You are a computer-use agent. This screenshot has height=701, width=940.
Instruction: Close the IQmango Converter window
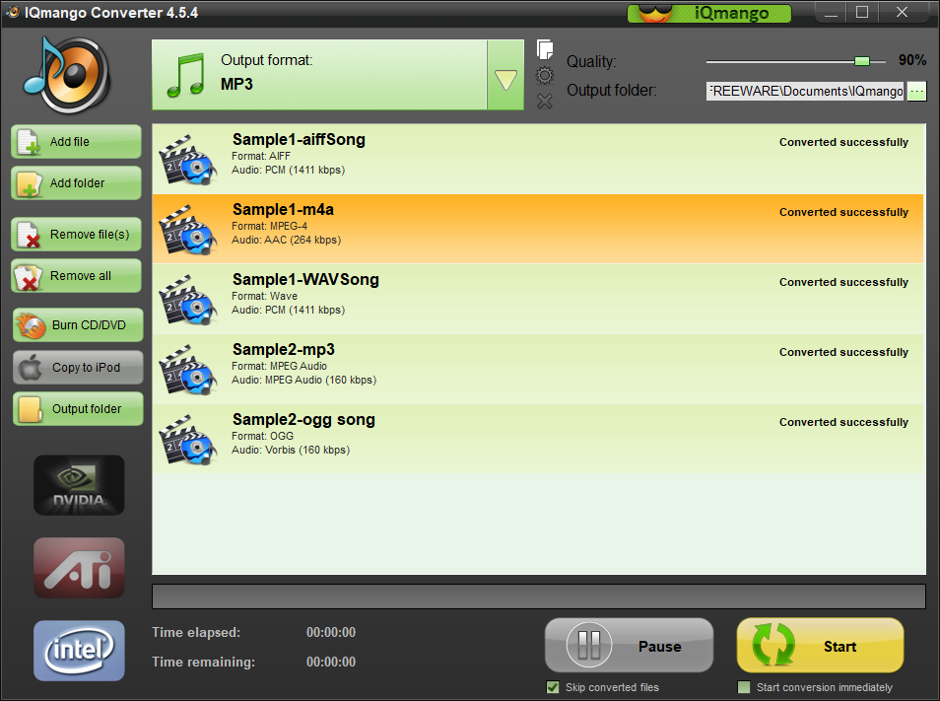pos(902,13)
